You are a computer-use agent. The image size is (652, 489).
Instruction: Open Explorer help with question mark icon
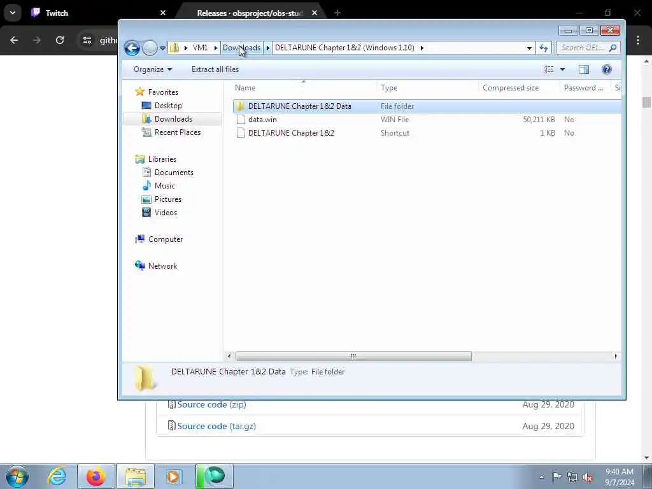607,69
